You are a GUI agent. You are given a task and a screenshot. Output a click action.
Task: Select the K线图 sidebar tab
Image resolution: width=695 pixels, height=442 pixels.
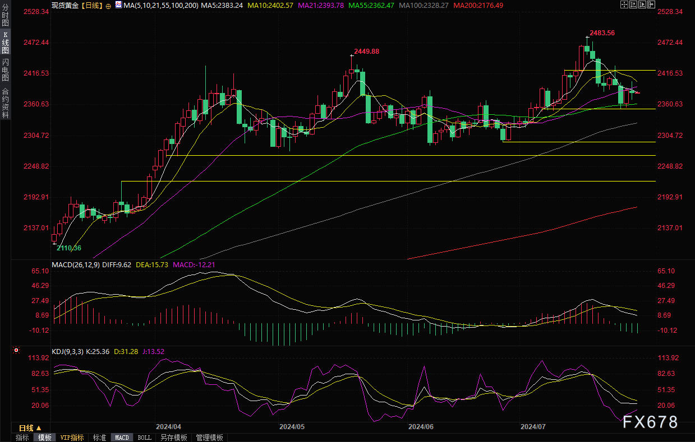[5, 42]
